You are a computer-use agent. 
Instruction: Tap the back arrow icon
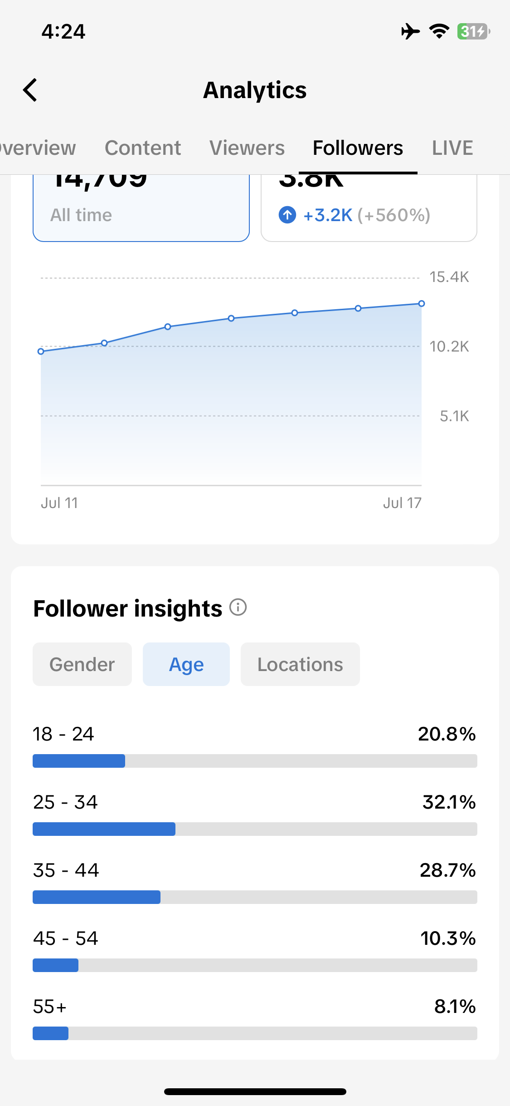[30, 90]
